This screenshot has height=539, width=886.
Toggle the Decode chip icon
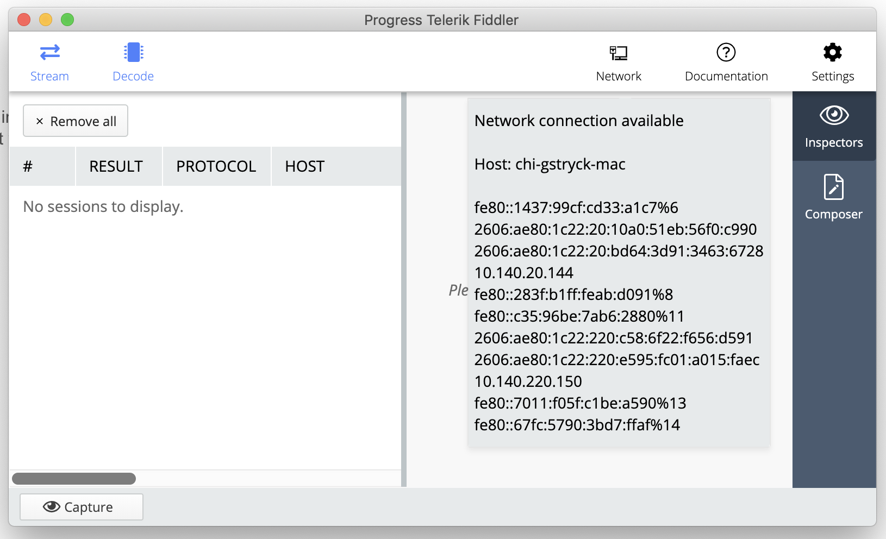coord(133,52)
